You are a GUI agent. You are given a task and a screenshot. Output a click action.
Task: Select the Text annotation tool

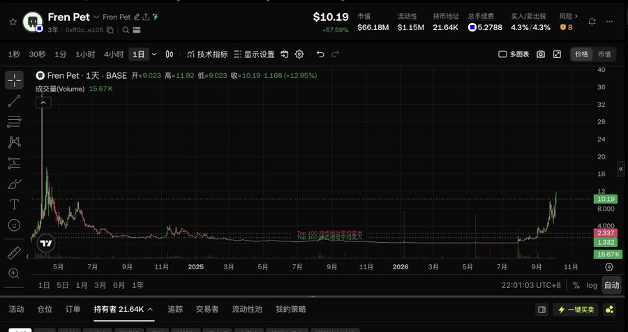tap(14, 204)
